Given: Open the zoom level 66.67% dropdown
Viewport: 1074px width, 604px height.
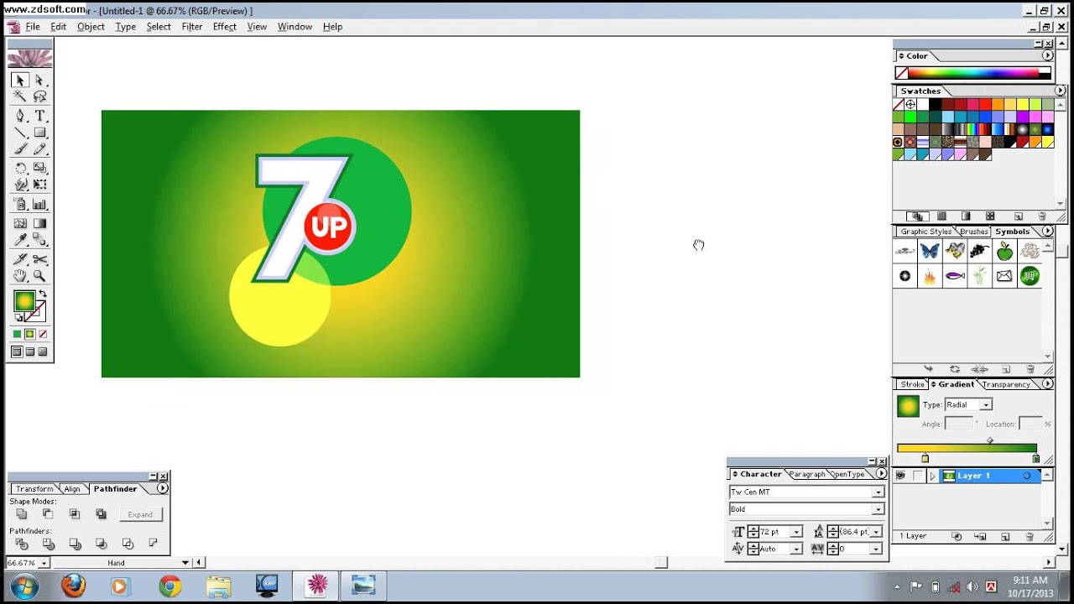Looking at the screenshot, I should 44,563.
